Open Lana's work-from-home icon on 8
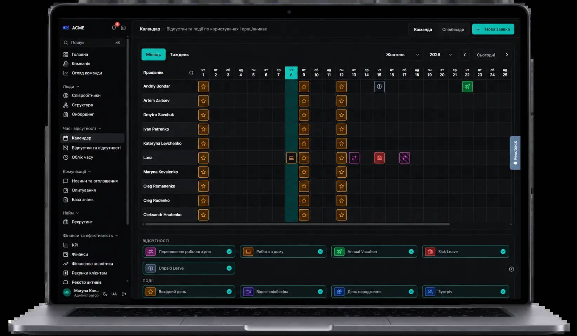 291,158
